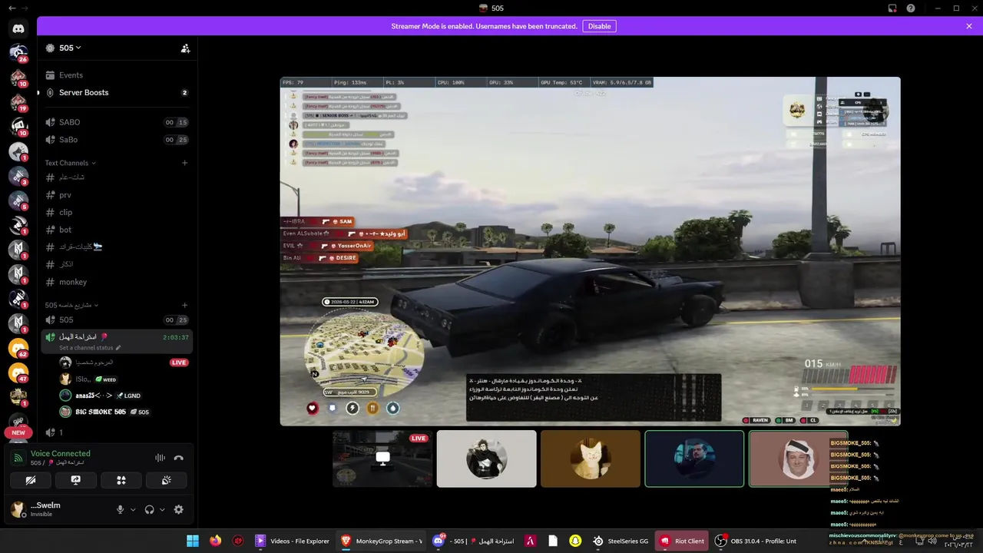Watch stream via LIVE badge in user list
The width and height of the screenshot is (983, 553).
tap(179, 363)
